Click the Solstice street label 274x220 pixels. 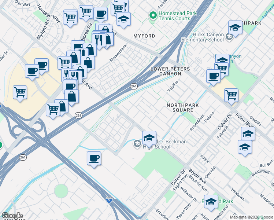point(173,86)
